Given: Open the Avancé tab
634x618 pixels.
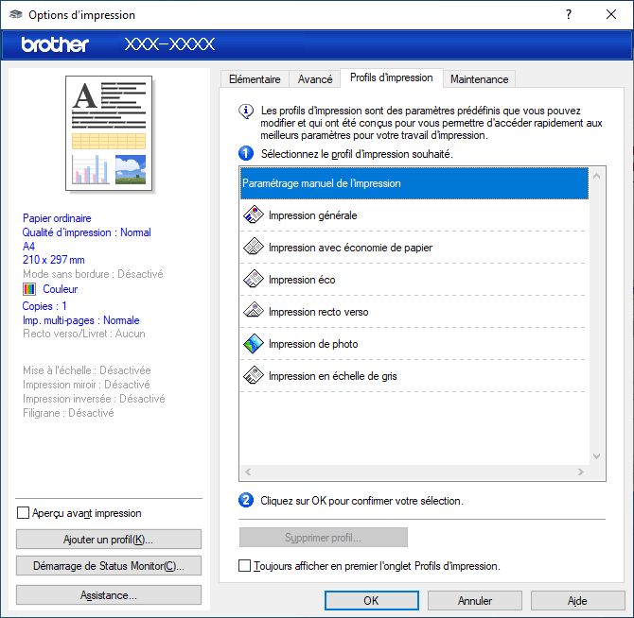Looking at the screenshot, I should tap(315, 79).
